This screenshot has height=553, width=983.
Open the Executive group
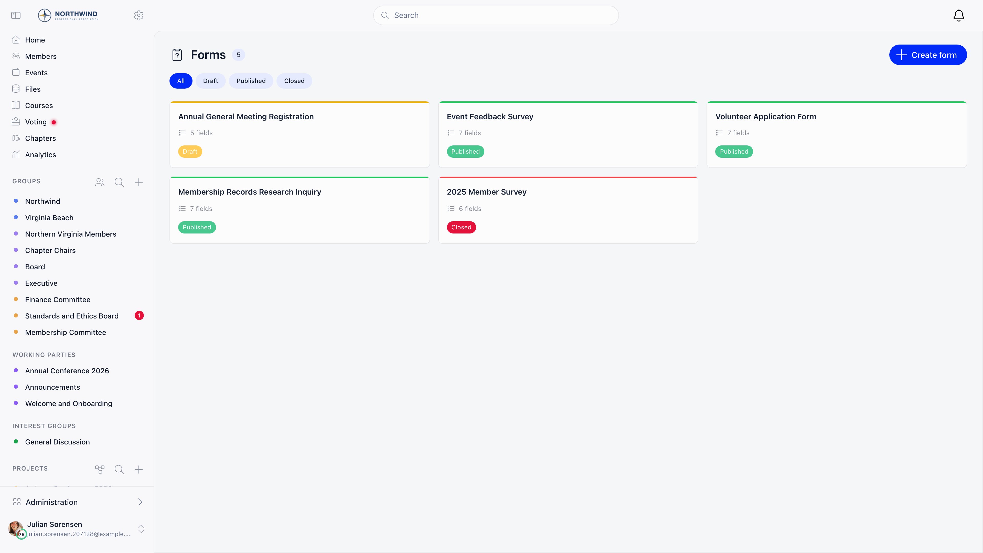[x=41, y=283]
